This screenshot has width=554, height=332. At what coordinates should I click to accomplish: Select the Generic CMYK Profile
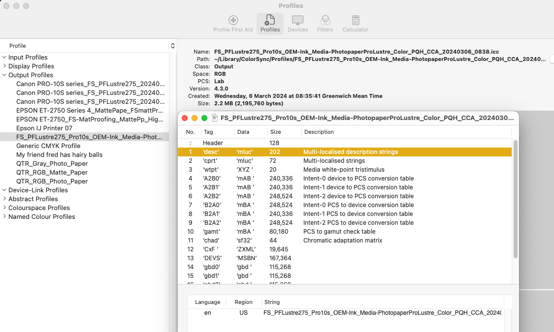coord(48,146)
